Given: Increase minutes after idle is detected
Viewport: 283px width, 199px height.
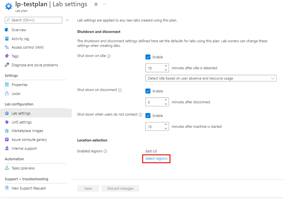Looking at the screenshot, I should point(166,66).
